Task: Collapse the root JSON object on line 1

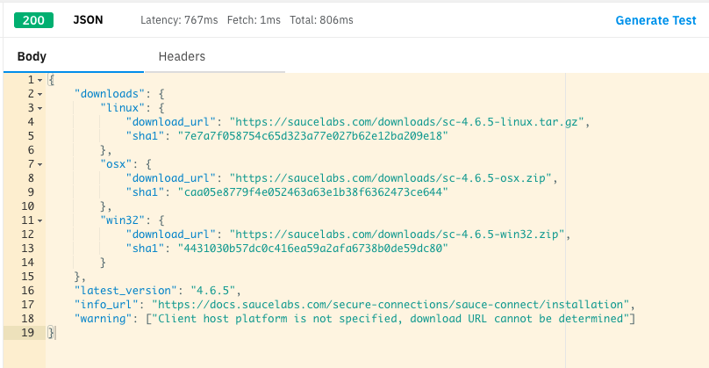Action: [40, 80]
